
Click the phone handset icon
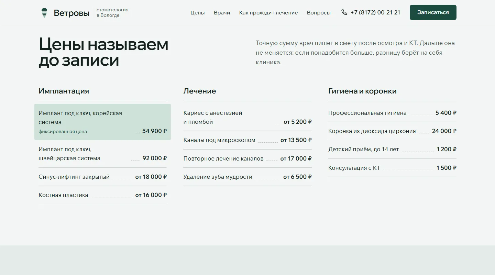344,12
